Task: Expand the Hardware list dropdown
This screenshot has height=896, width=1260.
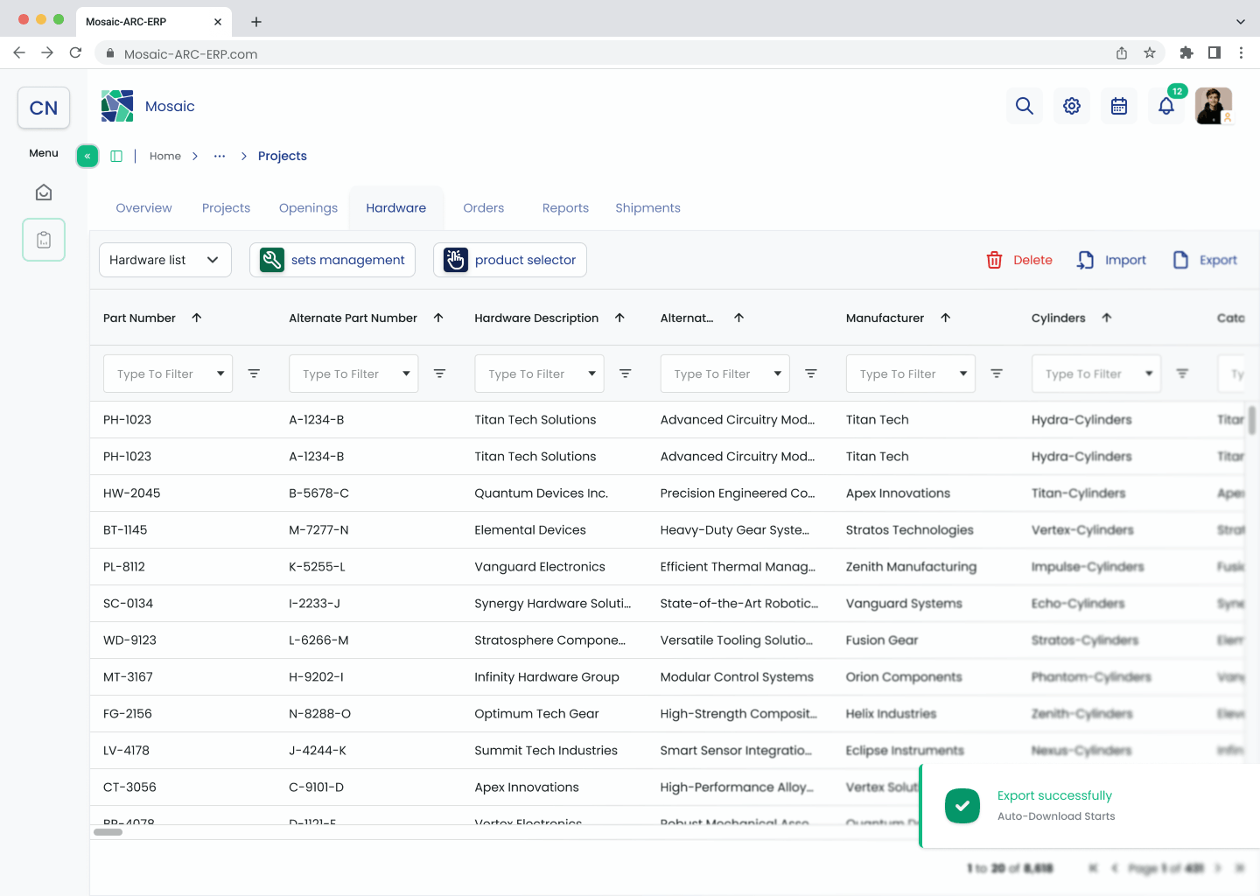Action: point(165,260)
